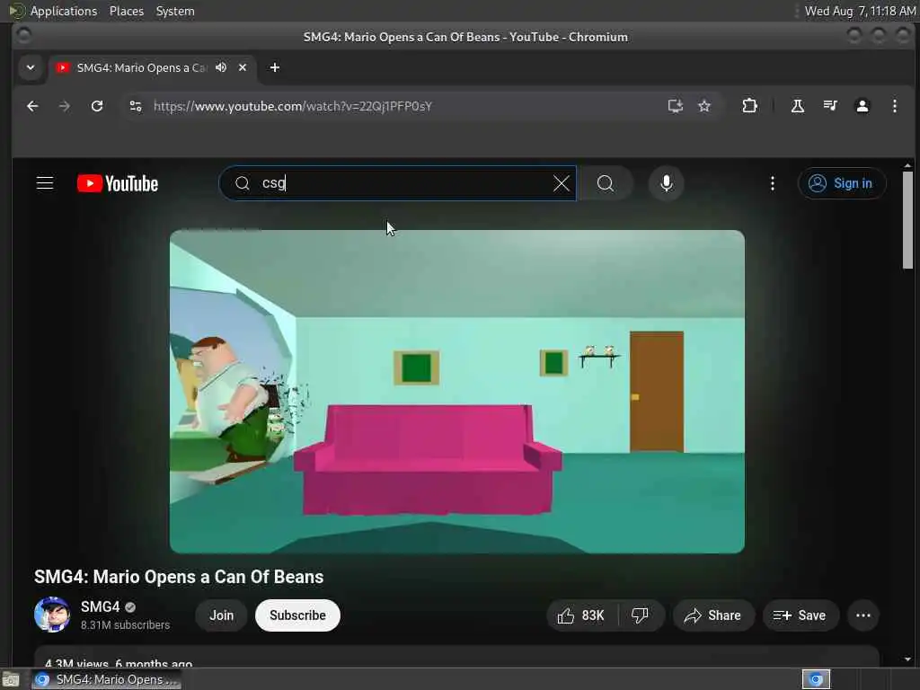
Task: Select the URL in address bar
Action: pos(293,106)
